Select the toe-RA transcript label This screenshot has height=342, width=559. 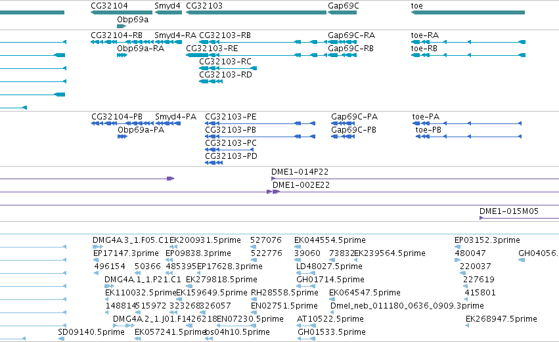424,35
